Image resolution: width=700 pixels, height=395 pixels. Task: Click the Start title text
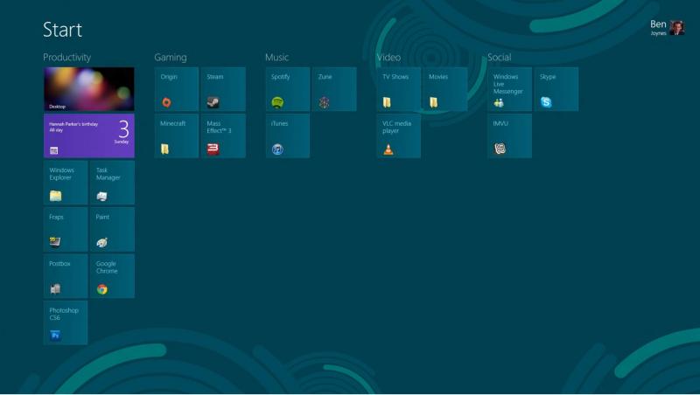point(62,30)
